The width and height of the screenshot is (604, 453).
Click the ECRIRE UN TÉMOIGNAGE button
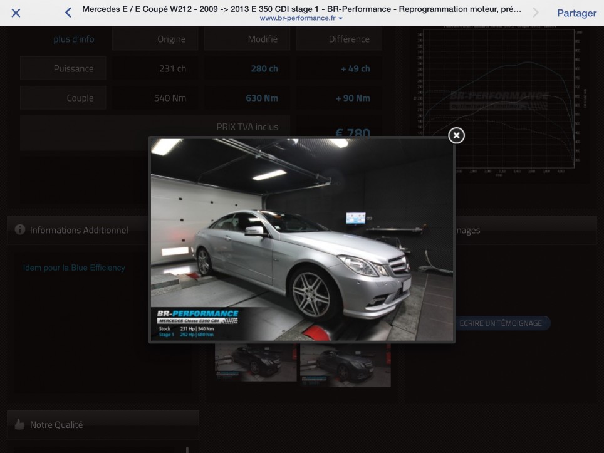[501, 323]
